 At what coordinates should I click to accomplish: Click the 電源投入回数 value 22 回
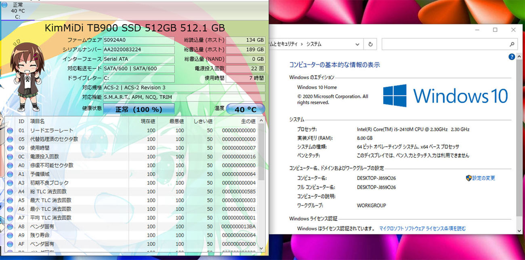pos(246,69)
